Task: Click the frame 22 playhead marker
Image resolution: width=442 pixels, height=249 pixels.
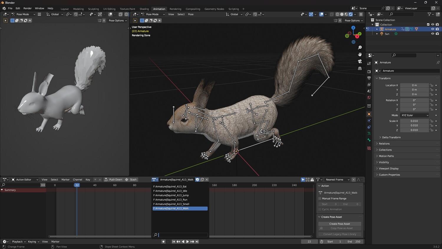Action: [77, 185]
